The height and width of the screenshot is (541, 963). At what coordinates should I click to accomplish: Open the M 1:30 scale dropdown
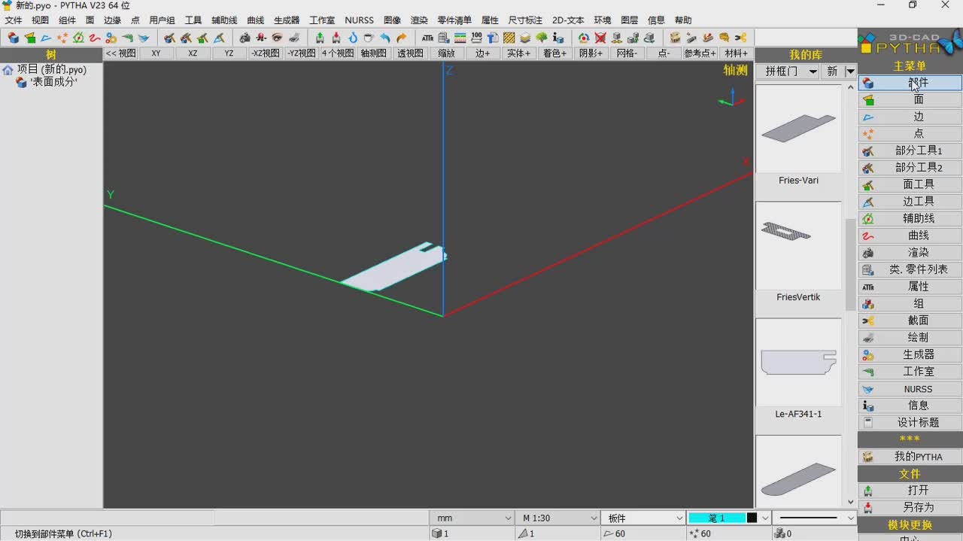[557, 518]
